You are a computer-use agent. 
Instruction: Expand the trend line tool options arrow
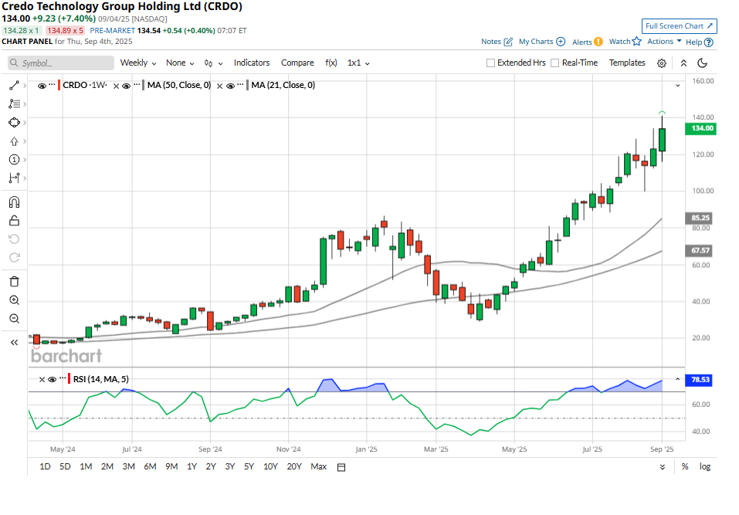[25, 85]
